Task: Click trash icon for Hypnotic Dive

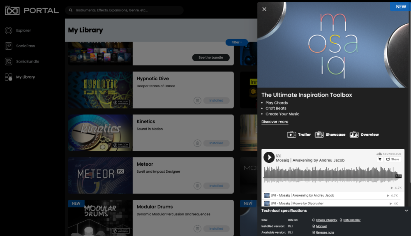Action: 197,100
